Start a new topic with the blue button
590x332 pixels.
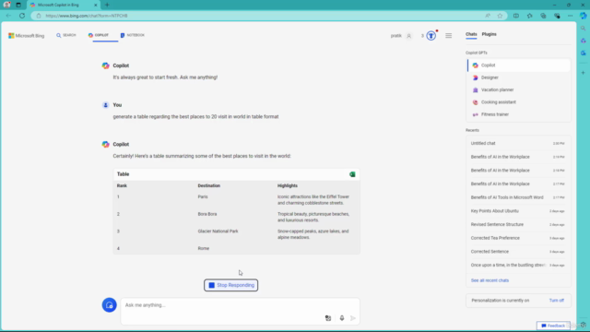pyautogui.click(x=109, y=305)
